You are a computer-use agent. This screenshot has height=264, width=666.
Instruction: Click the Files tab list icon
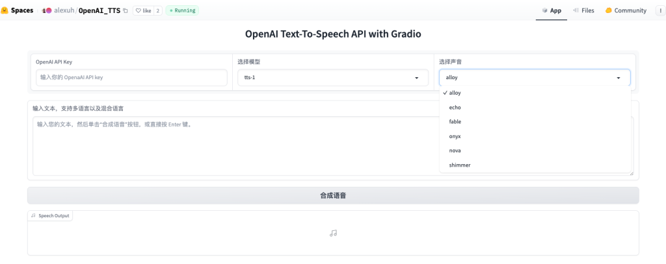click(x=576, y=10)
